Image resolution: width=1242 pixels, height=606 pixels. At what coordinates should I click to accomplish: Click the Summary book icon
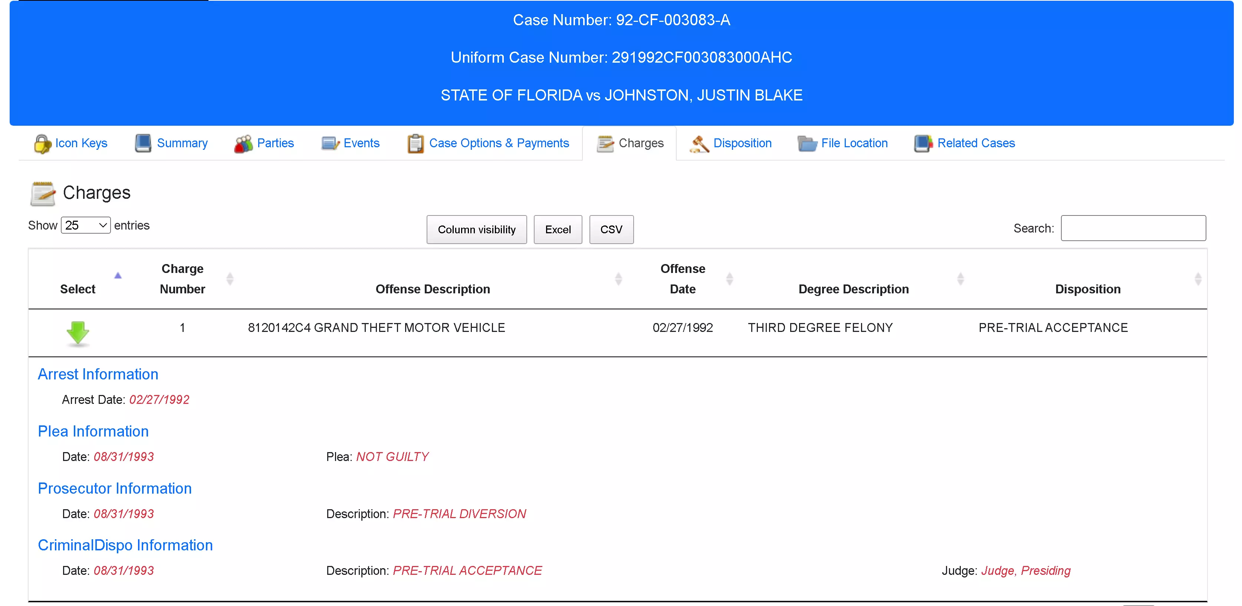pyautogui.click(x=143, y=143)
